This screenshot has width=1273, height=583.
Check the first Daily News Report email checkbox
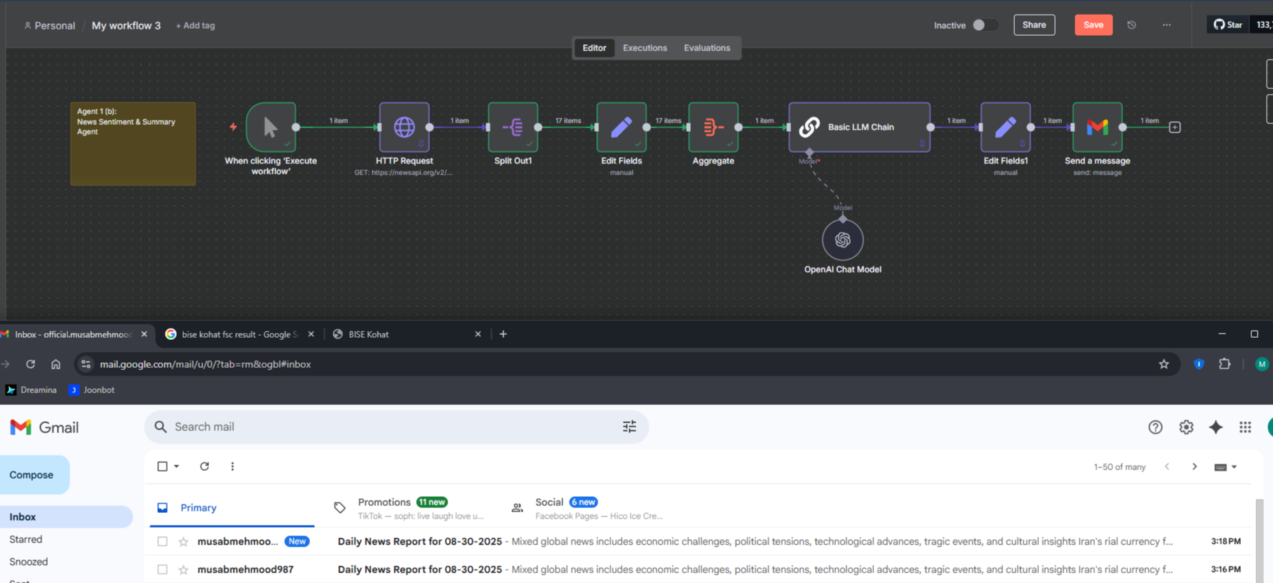163,542
